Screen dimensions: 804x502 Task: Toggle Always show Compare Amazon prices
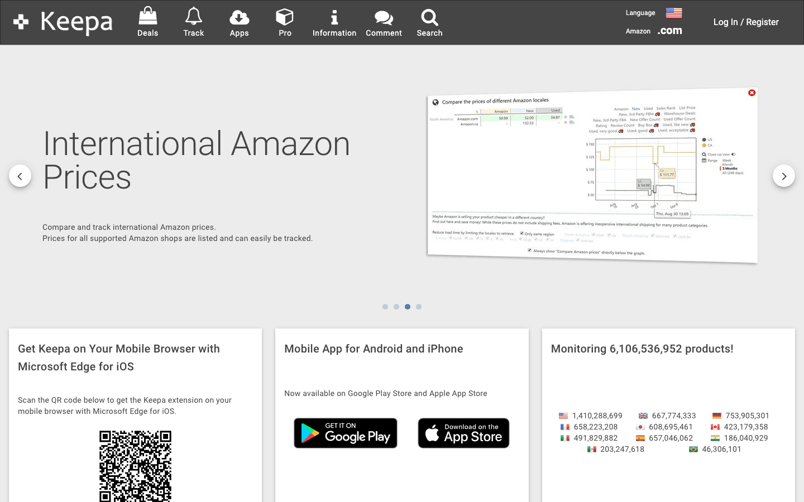tap(529, 251)
